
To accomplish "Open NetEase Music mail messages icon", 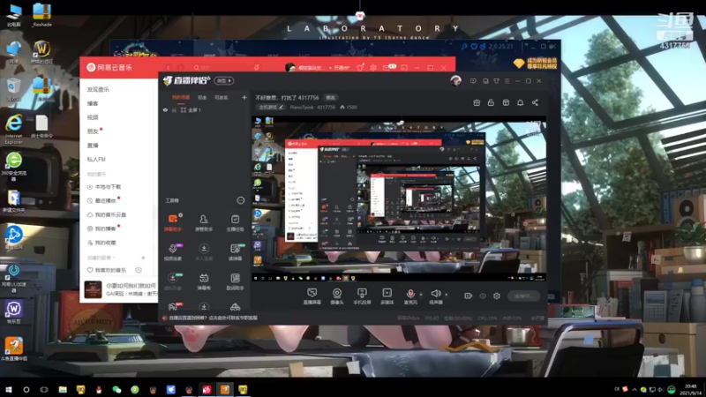I will point(387,68).
